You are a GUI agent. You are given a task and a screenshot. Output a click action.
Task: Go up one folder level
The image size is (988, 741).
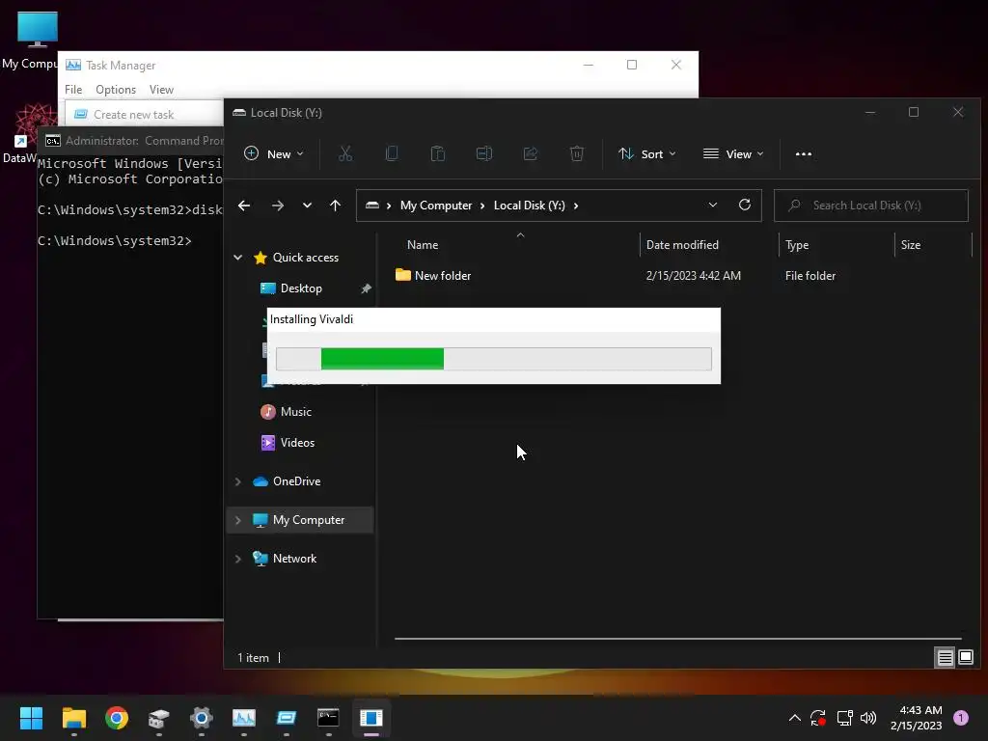tap(335, 206)
